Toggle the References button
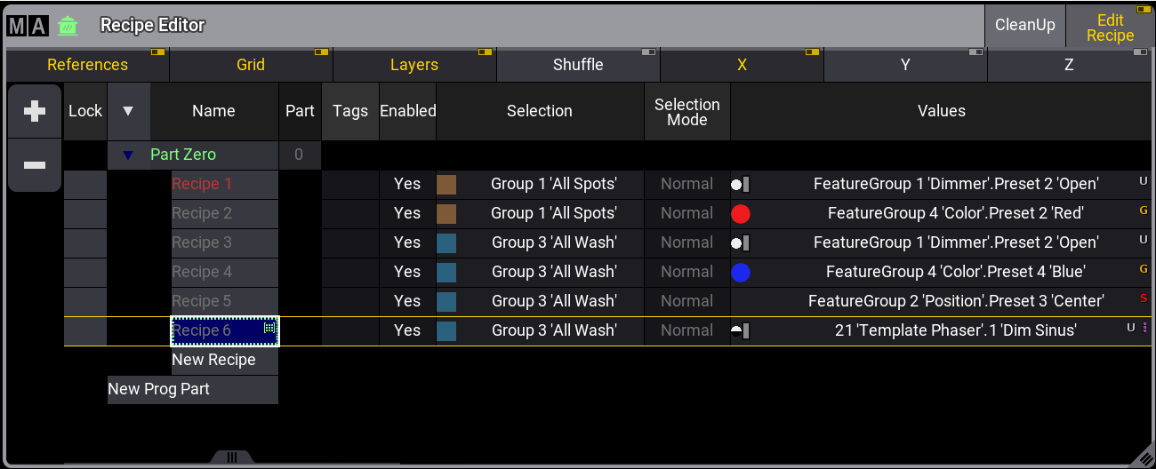 tap(87, 65)
